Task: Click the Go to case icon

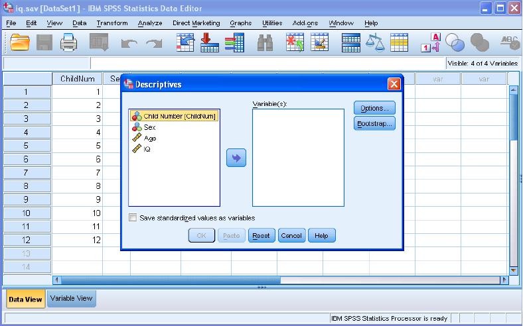Action: pos(185,42)
